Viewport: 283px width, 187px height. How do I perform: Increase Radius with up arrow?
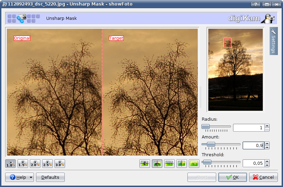coord(267,126)
